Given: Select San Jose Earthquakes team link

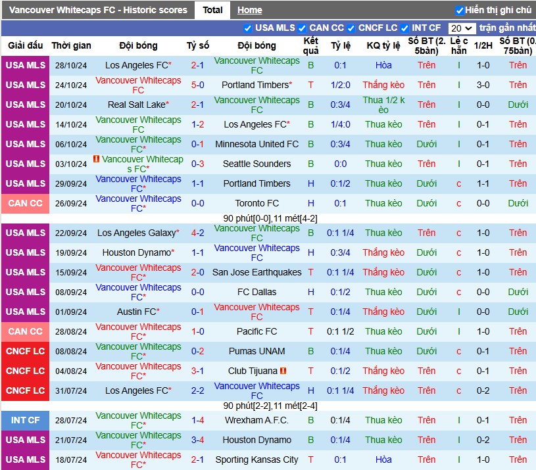Looking at the screenshot, I should 256,272.
